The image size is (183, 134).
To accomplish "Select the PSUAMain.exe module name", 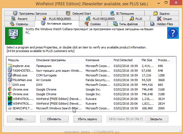I will [22, 80].
